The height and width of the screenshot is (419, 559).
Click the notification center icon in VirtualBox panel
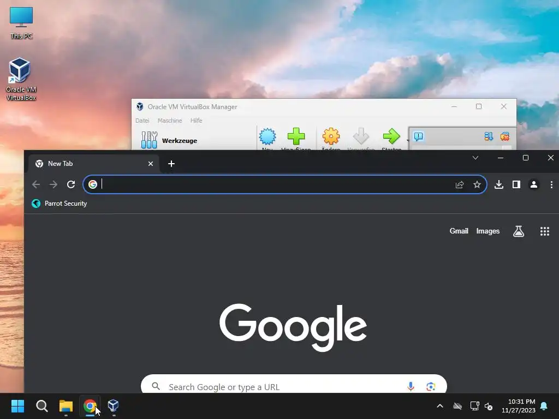tap(418, 136)
